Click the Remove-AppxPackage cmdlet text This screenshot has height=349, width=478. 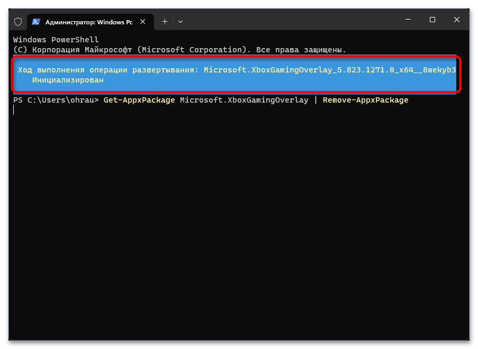(365, 100)
